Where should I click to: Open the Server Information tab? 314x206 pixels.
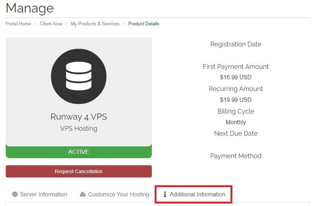[x=39, y=194]
